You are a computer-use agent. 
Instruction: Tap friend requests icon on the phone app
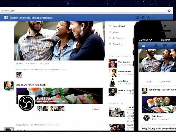point(156,45)
